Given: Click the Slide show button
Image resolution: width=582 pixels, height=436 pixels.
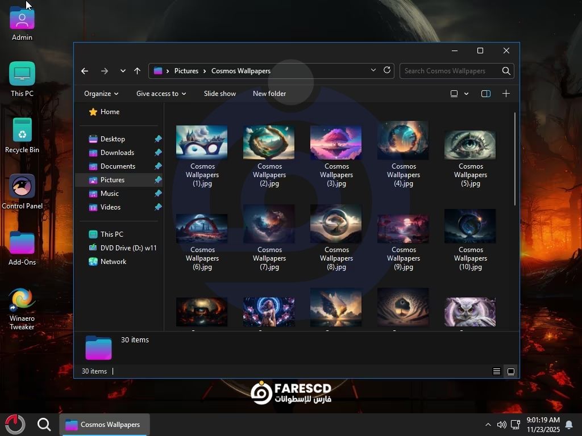Looking at the screenshot, I should 219,94.
